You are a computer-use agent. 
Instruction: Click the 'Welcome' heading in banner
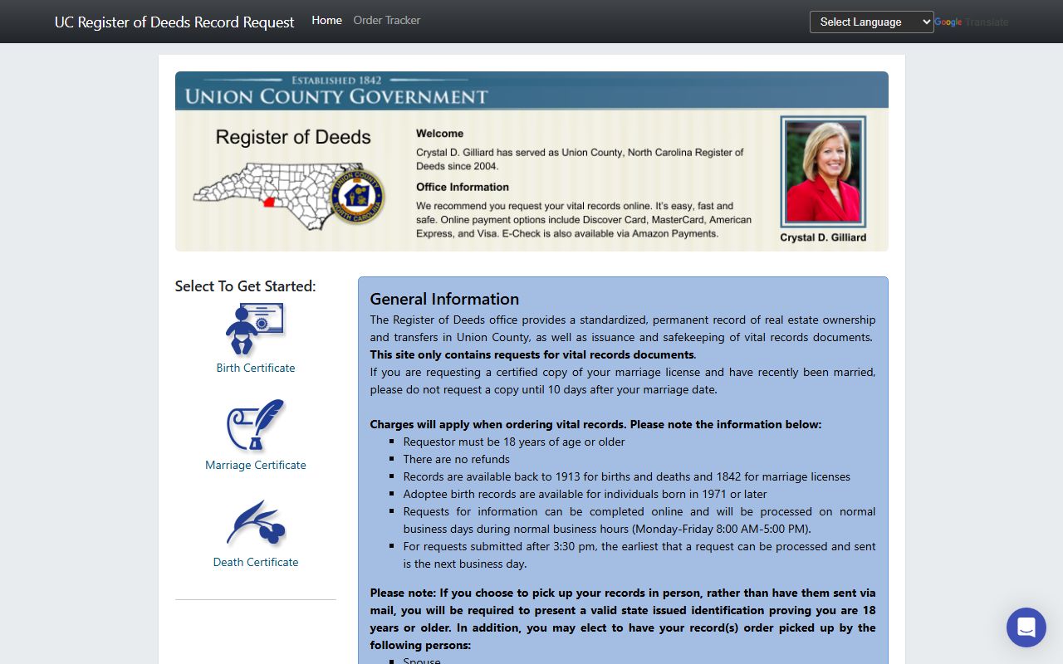tap(440, 133)
